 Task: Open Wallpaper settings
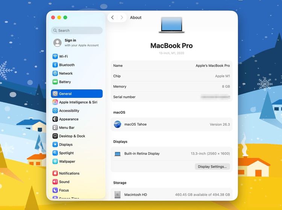point(77,161)
